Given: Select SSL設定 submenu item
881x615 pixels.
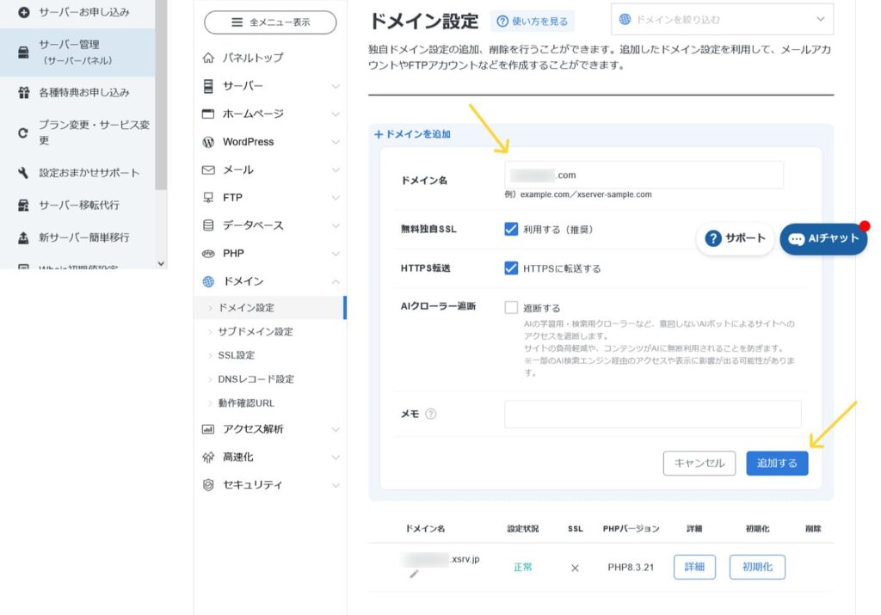Looking at the screenshot, I should point(236,355).
